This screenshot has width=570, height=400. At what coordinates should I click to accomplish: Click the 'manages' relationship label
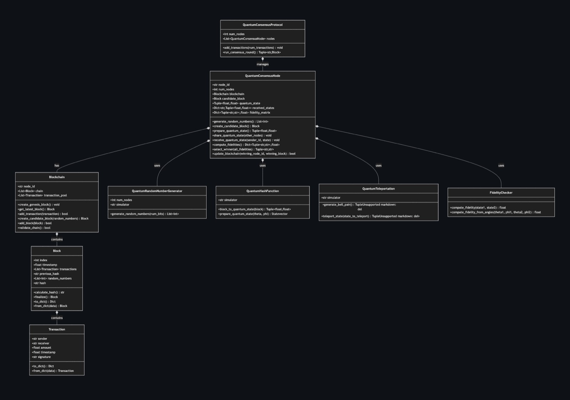[x=263, y=64]
